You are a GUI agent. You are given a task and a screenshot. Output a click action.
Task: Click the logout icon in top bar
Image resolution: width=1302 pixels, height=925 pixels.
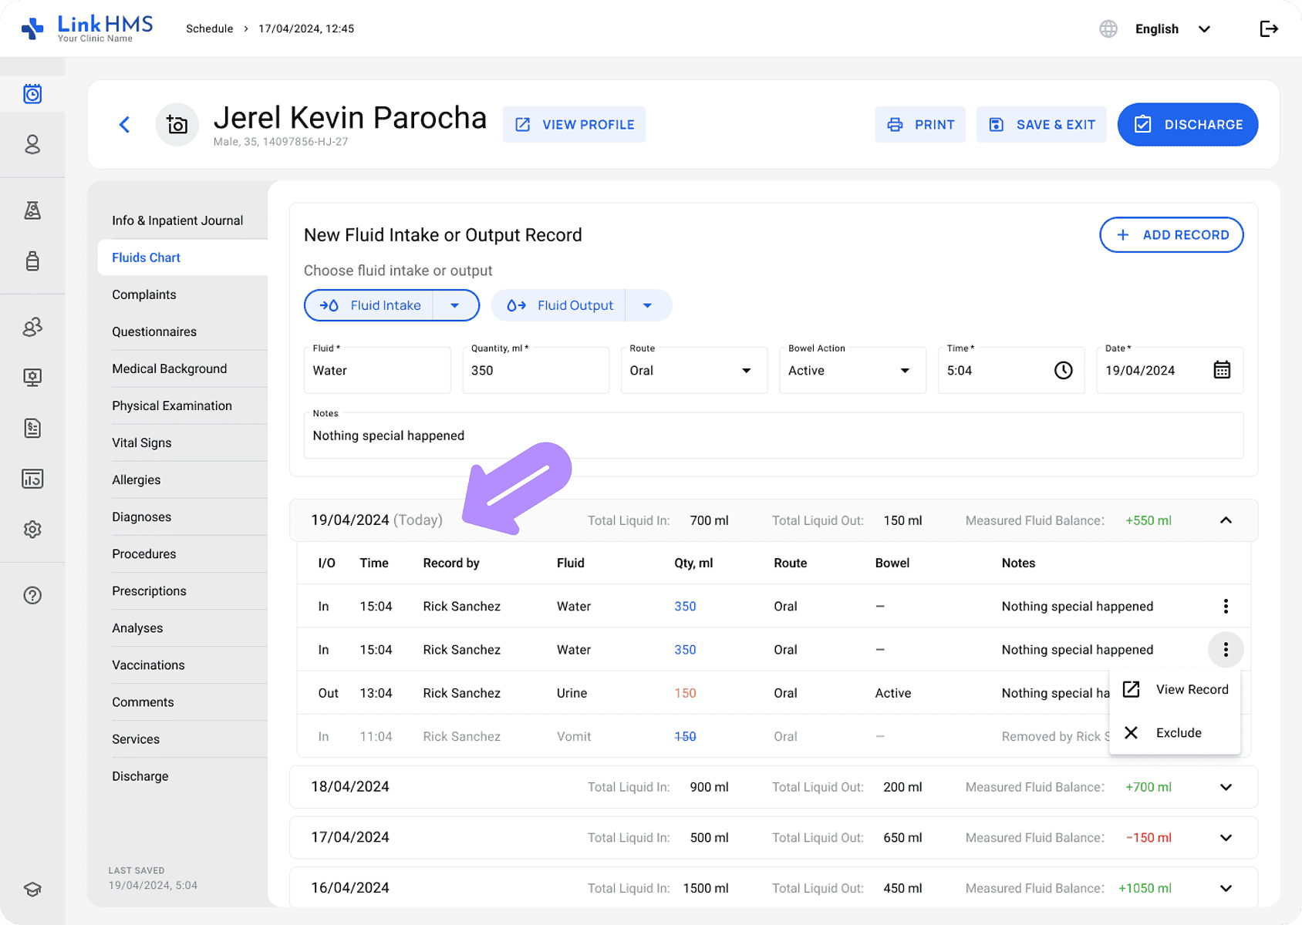1269,29
